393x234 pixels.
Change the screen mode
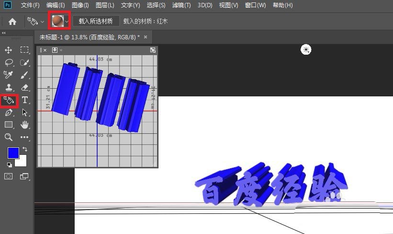[24, 176]
